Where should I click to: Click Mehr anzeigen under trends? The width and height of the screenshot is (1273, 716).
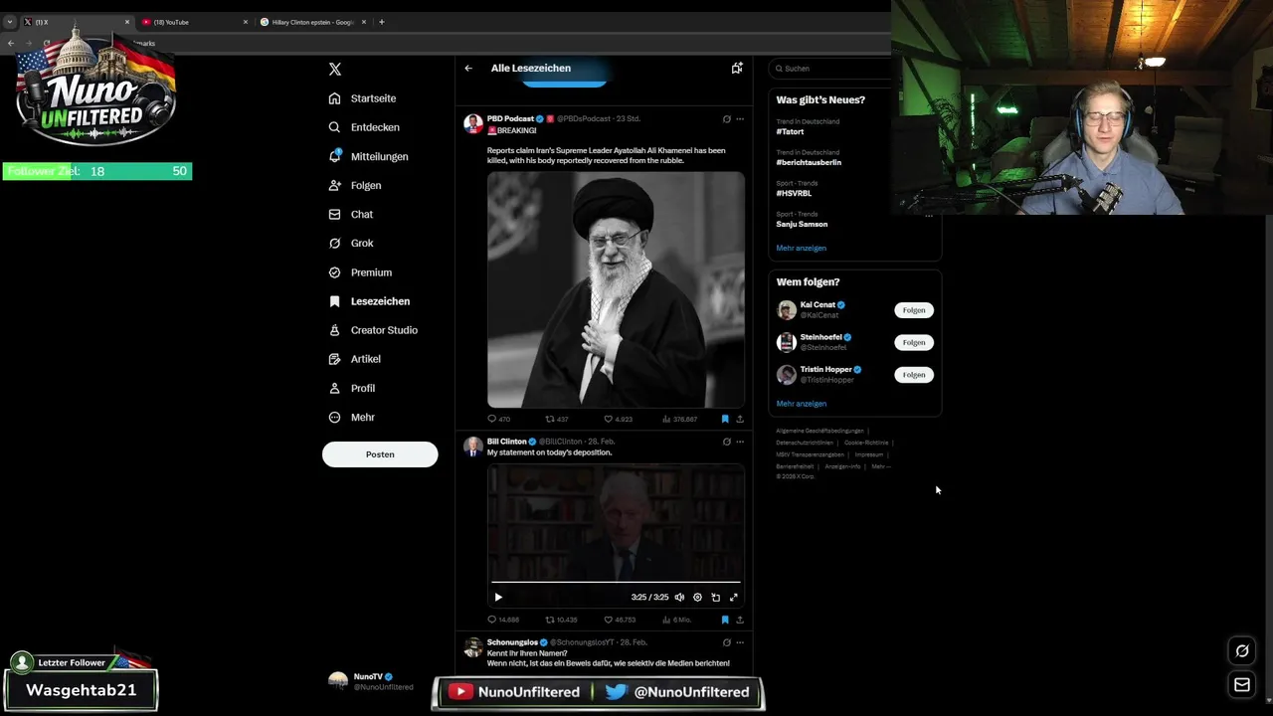[x=801, y=248]
